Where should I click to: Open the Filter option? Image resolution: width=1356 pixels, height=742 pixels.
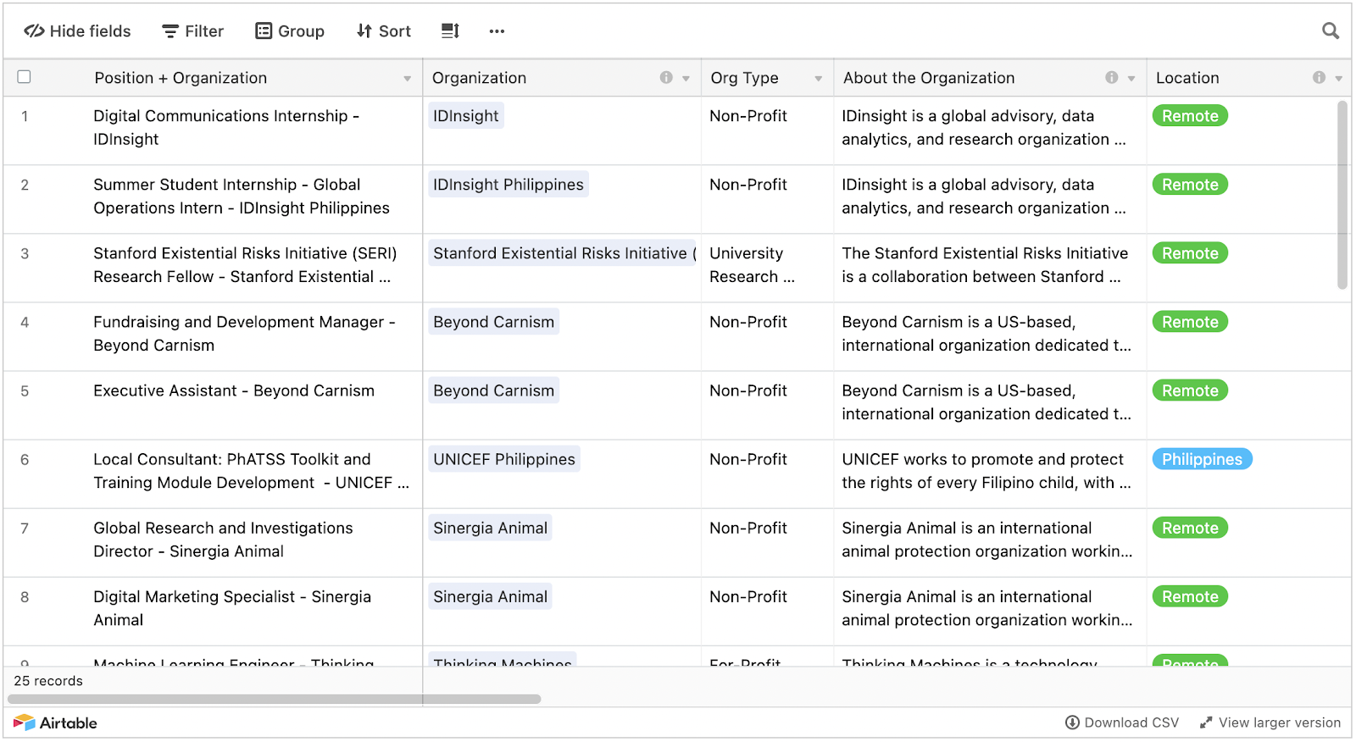coord(192,31)
